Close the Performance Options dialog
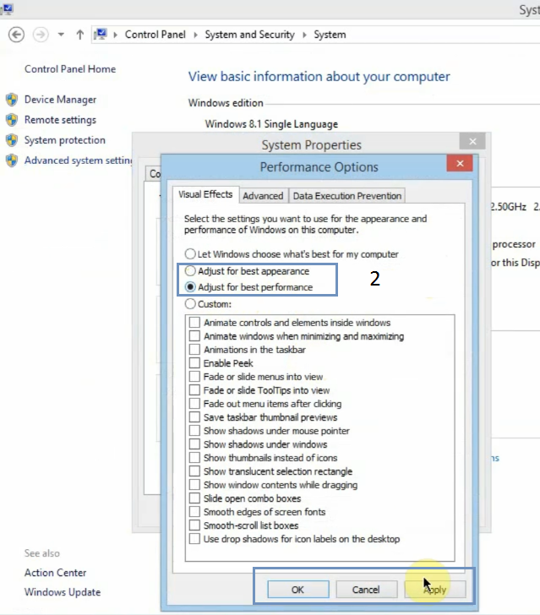Image resolution: width=540 pixels, height=615 pixels. tap(460, 163)
